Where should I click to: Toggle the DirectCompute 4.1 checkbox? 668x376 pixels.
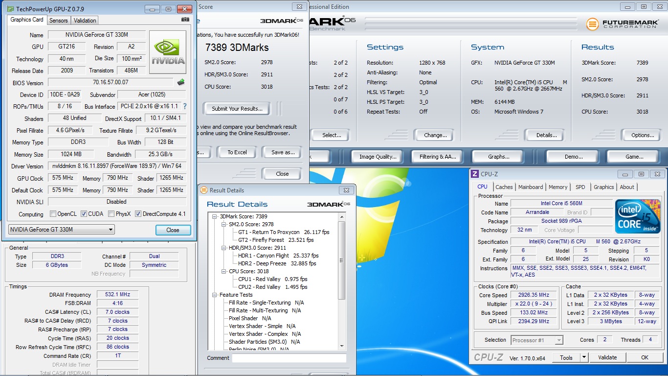pyautogui.click(x=138, y=214)
